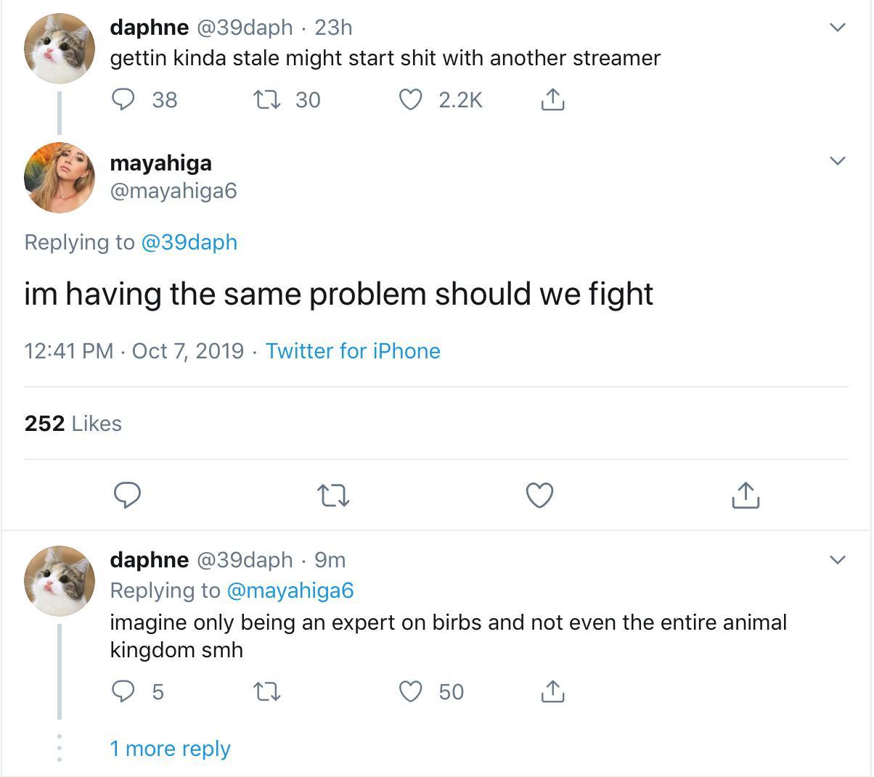Share daphne's birbs tweet

pos(552,691)
